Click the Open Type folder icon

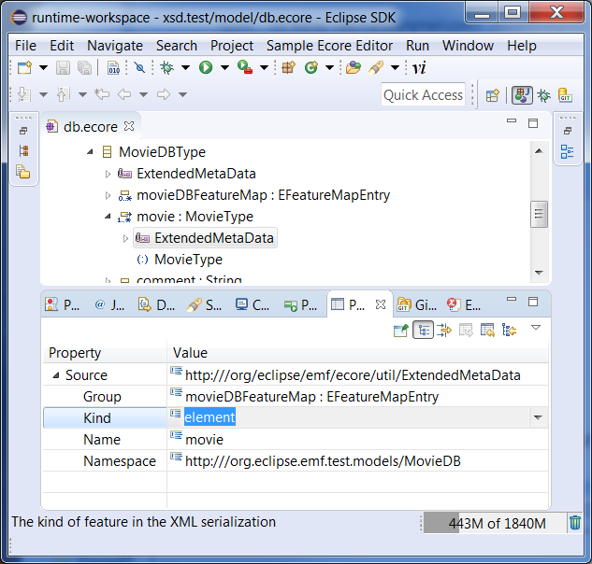(x=353, y=68)
